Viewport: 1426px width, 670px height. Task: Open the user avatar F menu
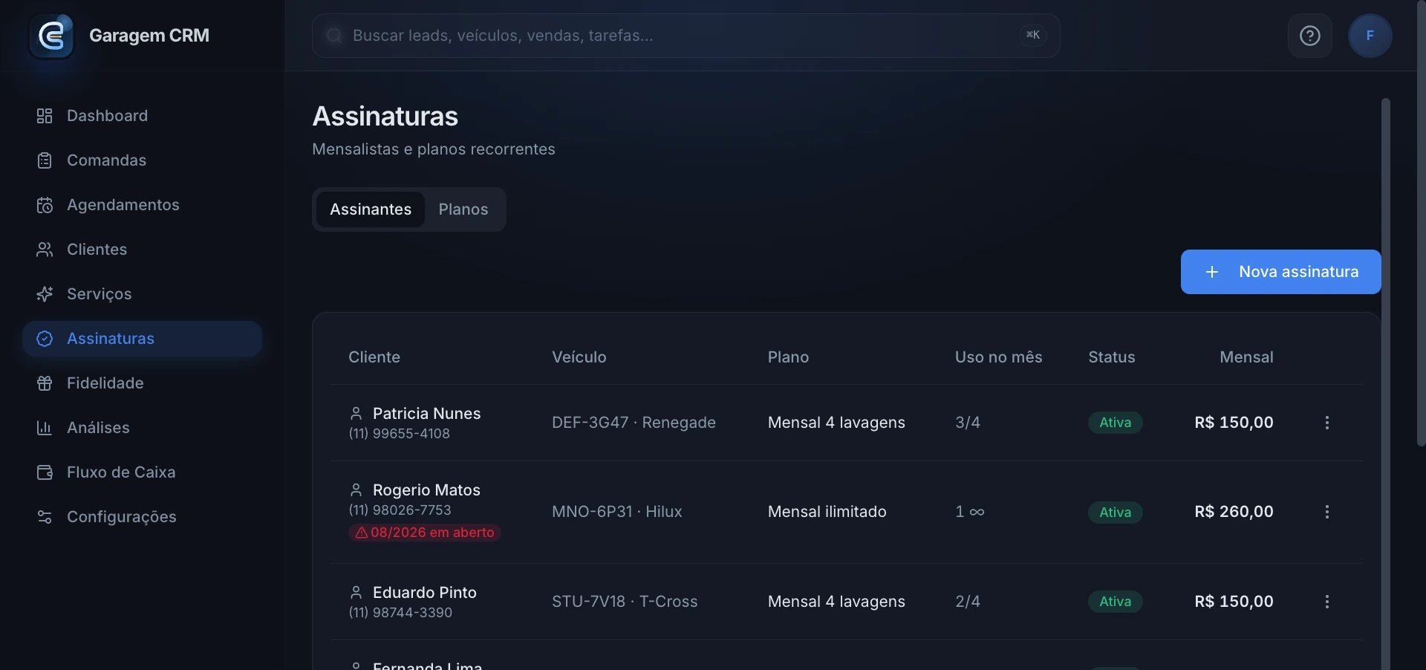(x=1370, y=36)
